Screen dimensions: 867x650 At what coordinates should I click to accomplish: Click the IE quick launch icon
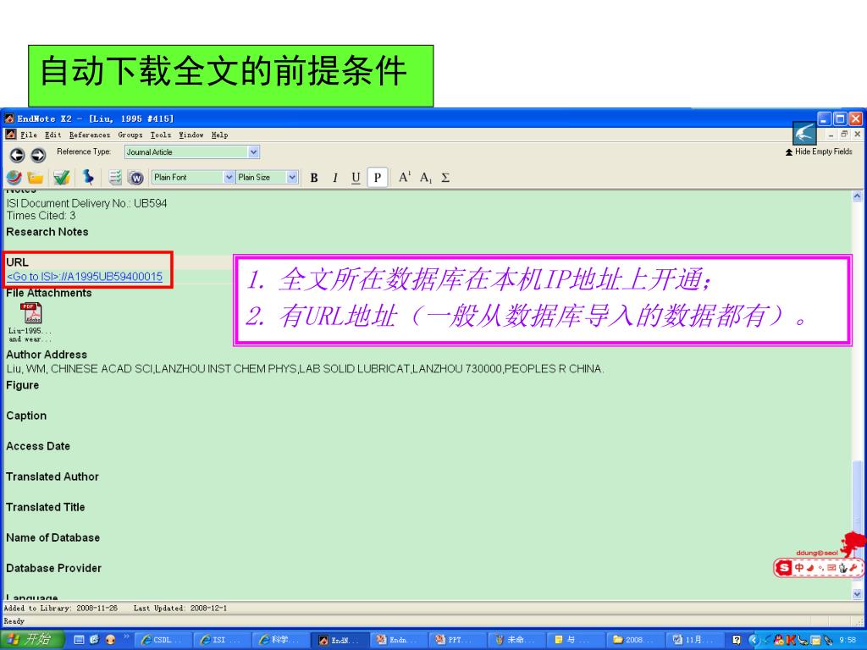94,640
